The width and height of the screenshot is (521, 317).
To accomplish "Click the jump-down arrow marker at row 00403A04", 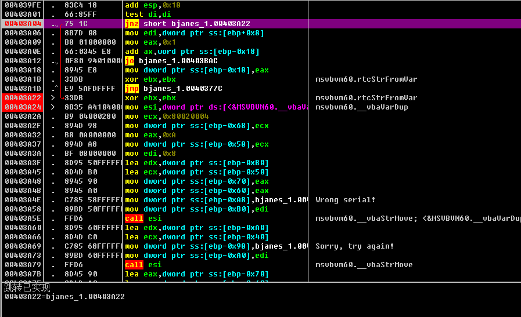I will (55, 24).
